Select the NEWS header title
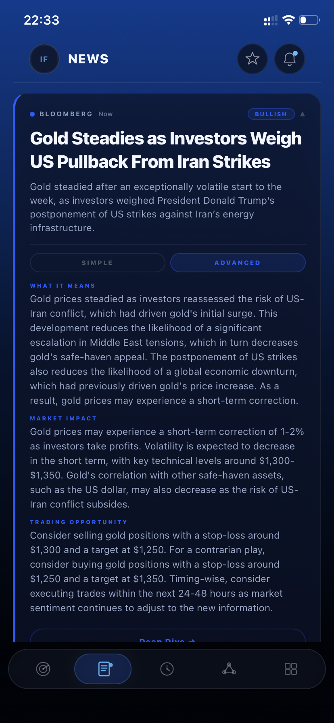Viewport: 334px width, 723px height. tap(88, 59)
